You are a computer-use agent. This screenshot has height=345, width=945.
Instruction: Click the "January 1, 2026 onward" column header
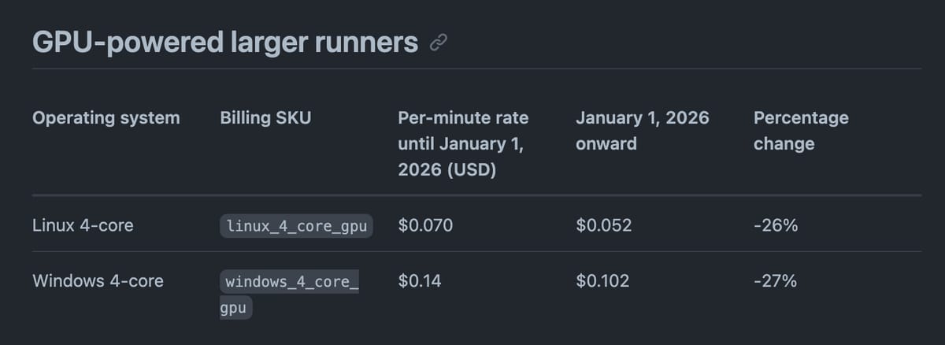(x=642, y=131)
